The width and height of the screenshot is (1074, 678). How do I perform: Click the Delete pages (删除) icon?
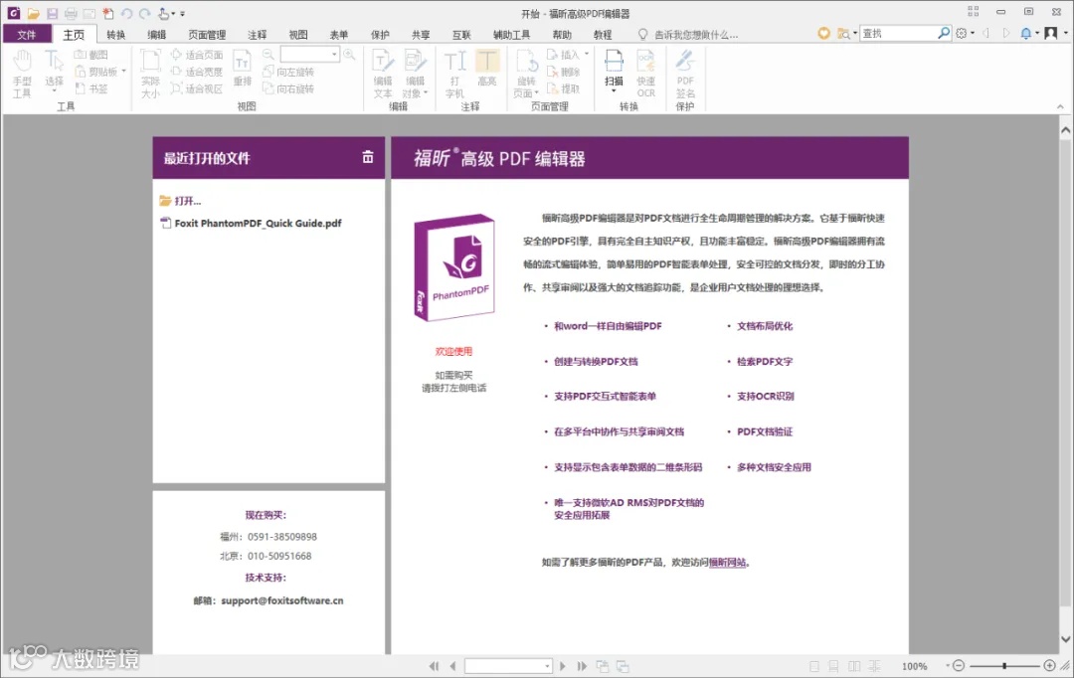(563, 72)
